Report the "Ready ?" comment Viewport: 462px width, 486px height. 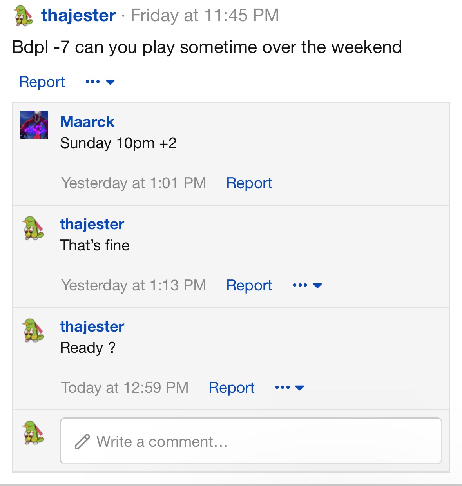232,388
